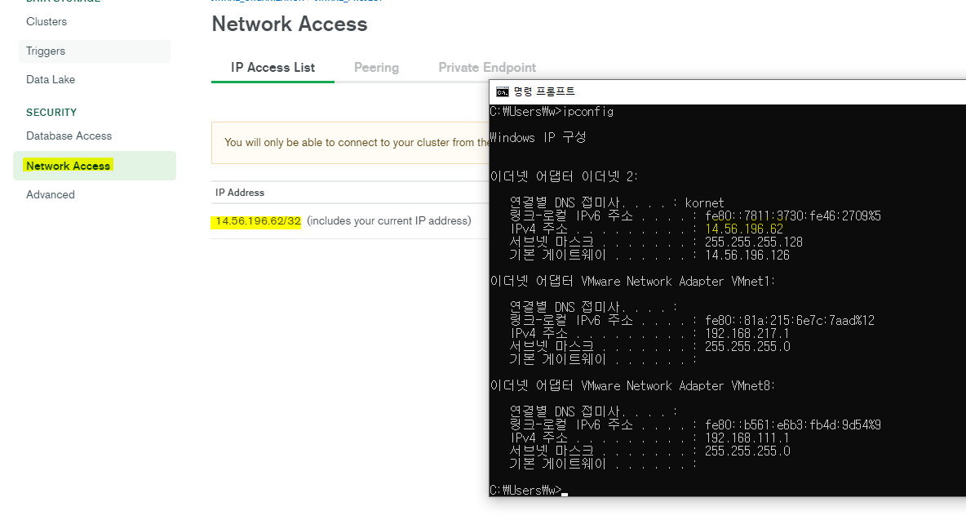
Task: Click the fe80::7811:3730:fe46:2709%5 IPv6 address
Action: (793, 216)
